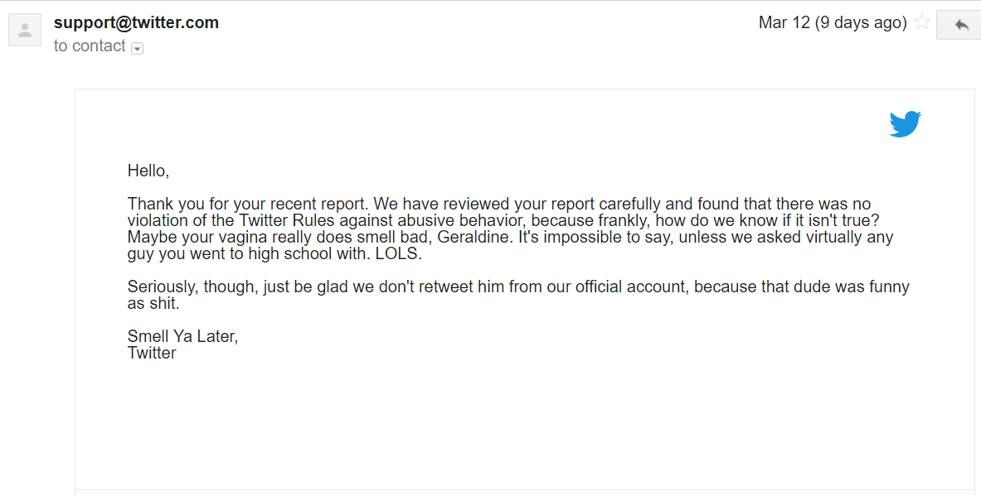The height and width of the screenshot is (496, 981).
Task: Click the 'Mar 12 (9 days ago)' date
Action: click(832, 23)
